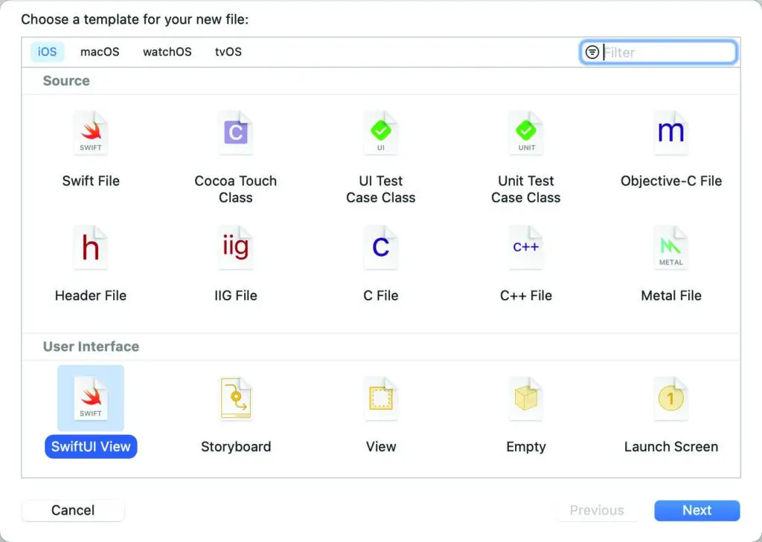Pick the UI Test Case Class icon
Image resolution: width=762 pixels, height=542 pixels.
[380, 135]
